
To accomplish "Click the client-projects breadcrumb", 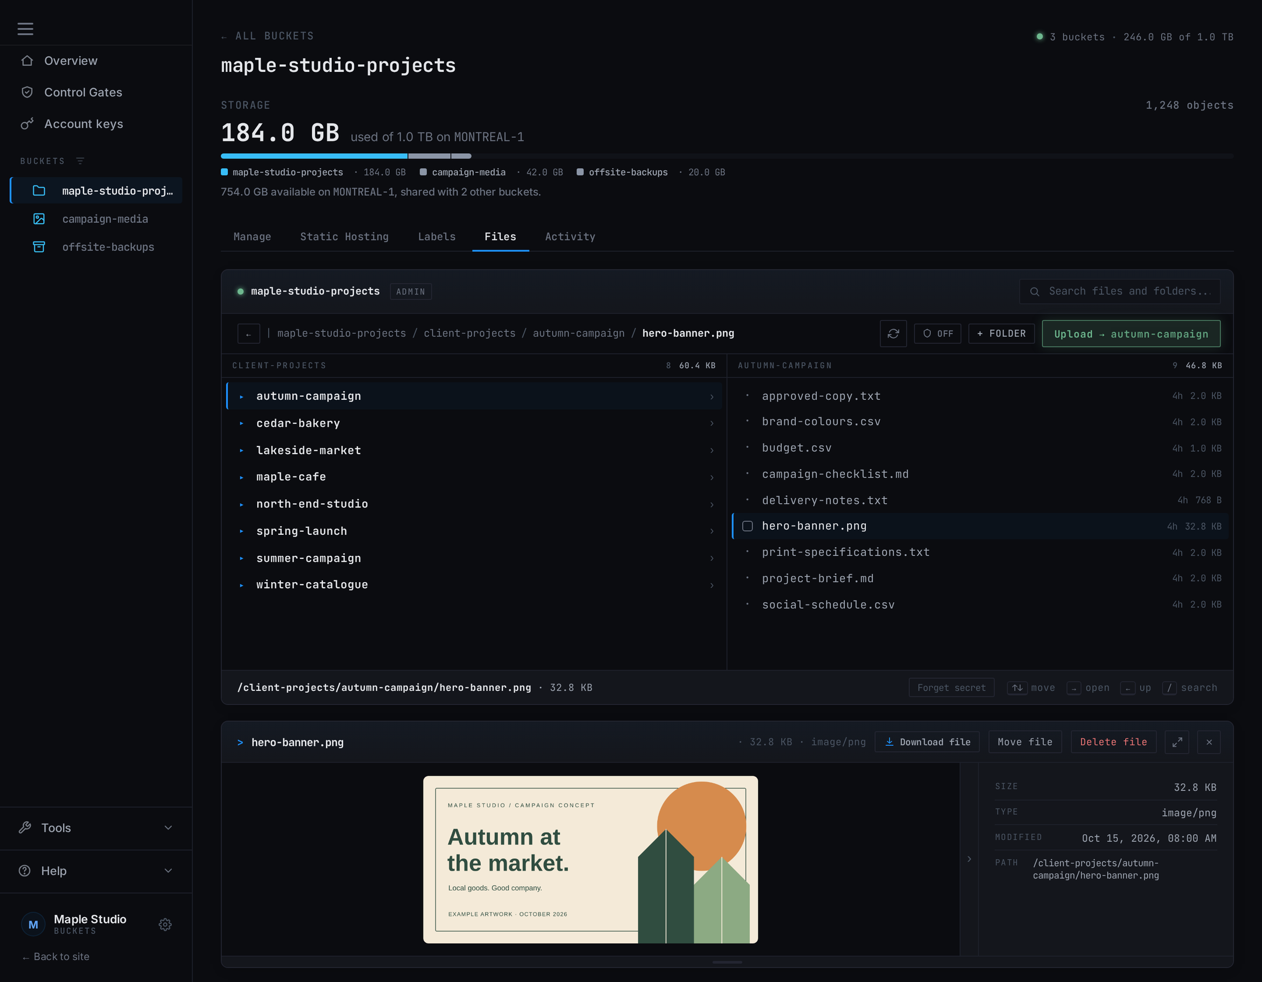I will [x=469, y=333].
